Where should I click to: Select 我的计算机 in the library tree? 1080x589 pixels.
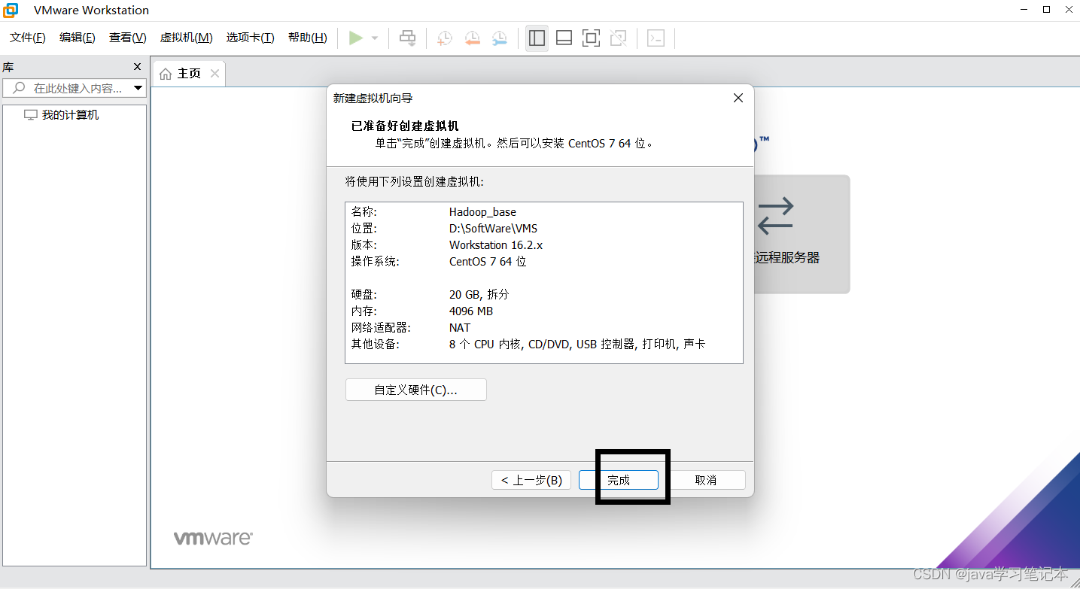[70, 115]
